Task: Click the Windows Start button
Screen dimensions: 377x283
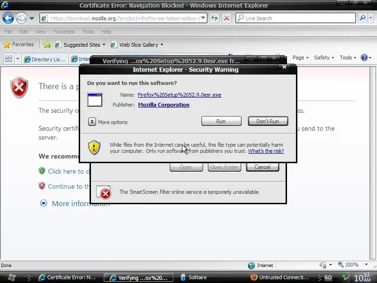Action: coord(11,277)
